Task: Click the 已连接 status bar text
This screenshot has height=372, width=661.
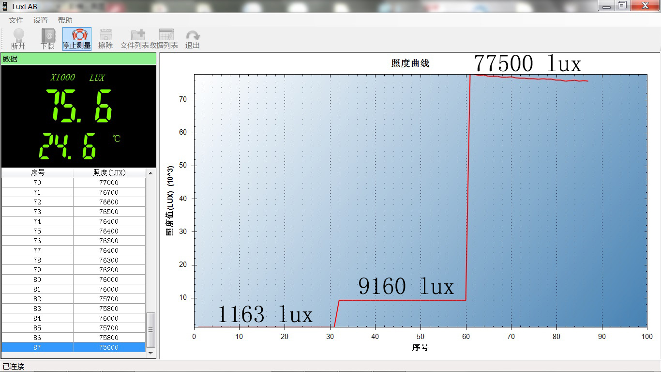Action: (x=14, y=367)
